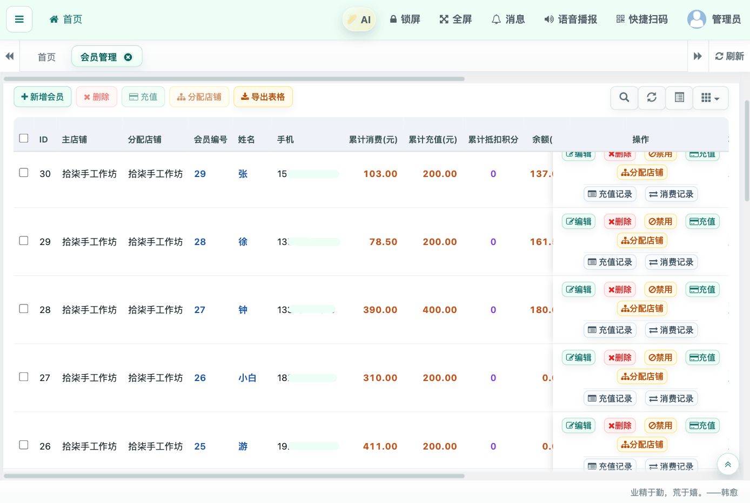Viewport: 750px width, 503px height.
Task: Open 充值记录 for member 张
Action: [610, 194]
